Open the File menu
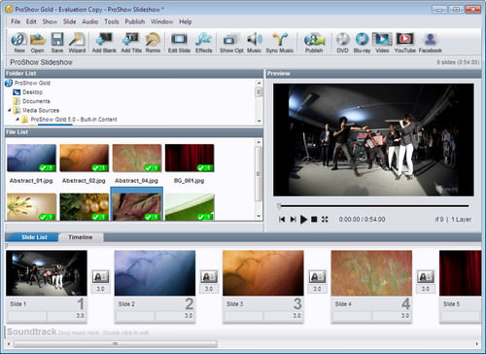The height and width of the screenshot is (354, 486). pos(16,21)
